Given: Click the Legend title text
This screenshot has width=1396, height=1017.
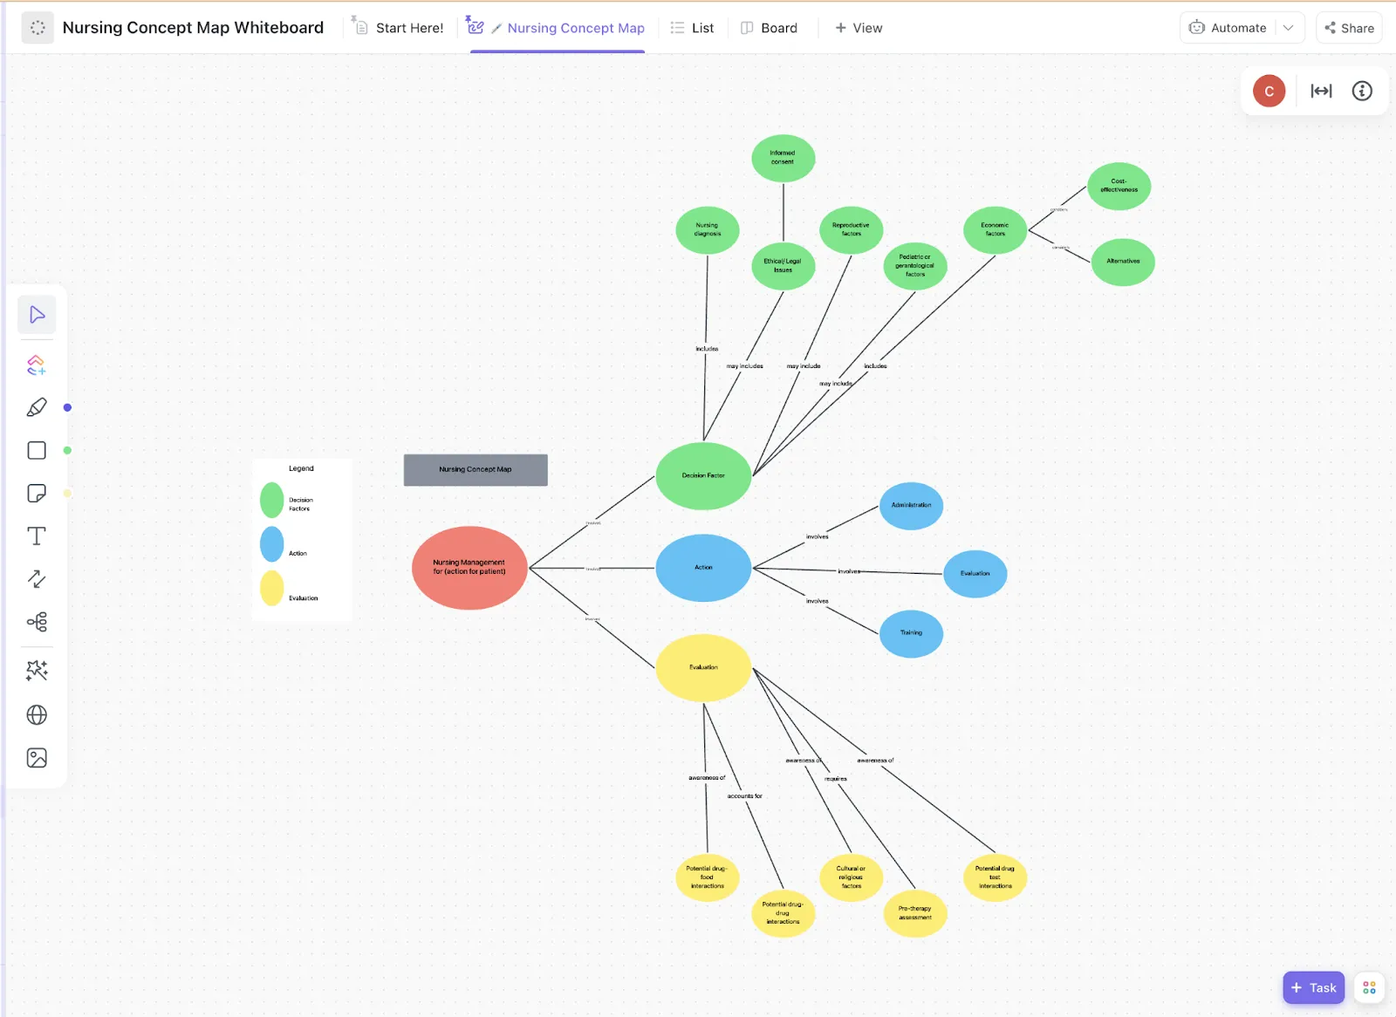Looking at the screenshot, I should point(301,468).
